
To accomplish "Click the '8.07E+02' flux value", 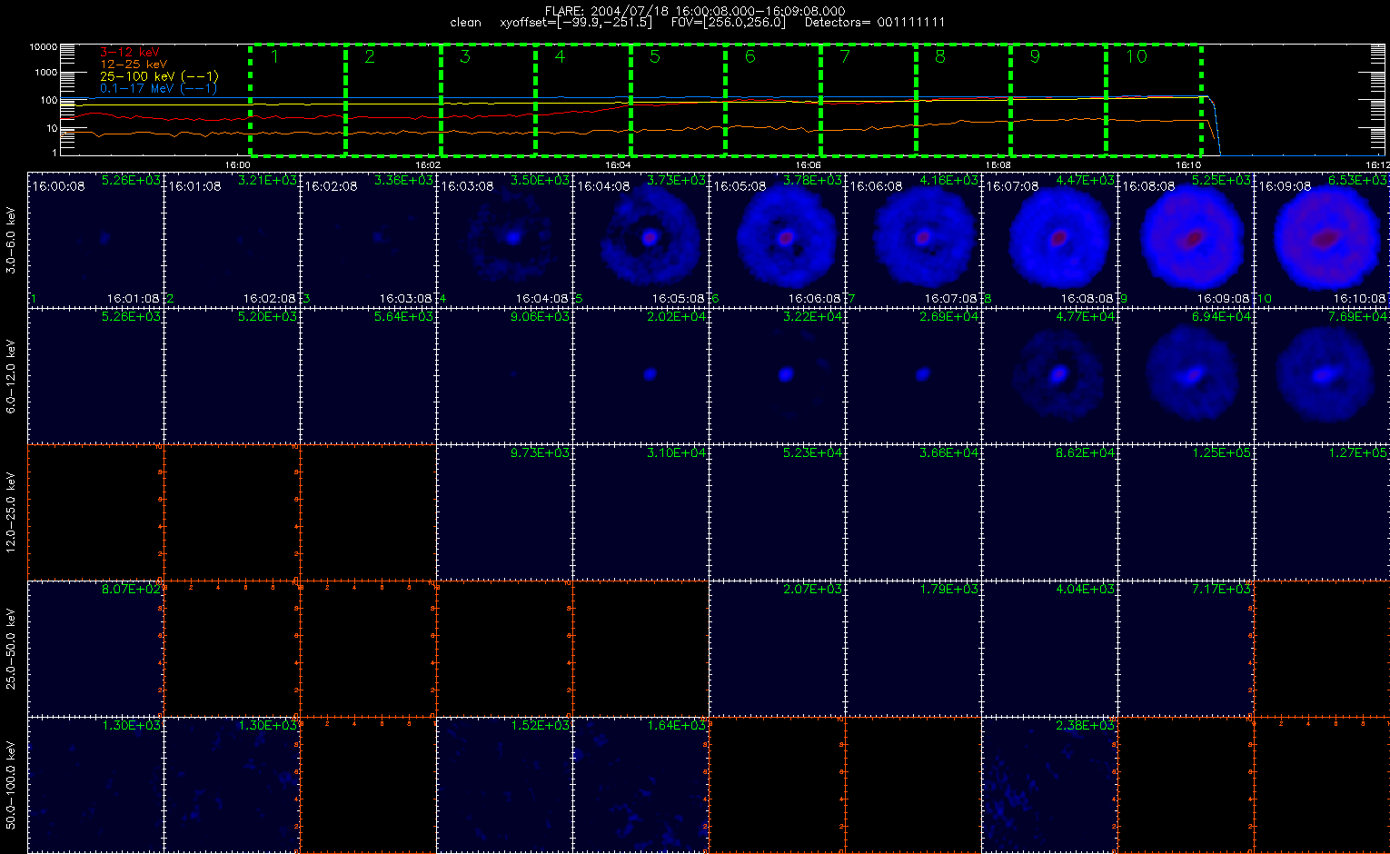I will click(132, 589).
